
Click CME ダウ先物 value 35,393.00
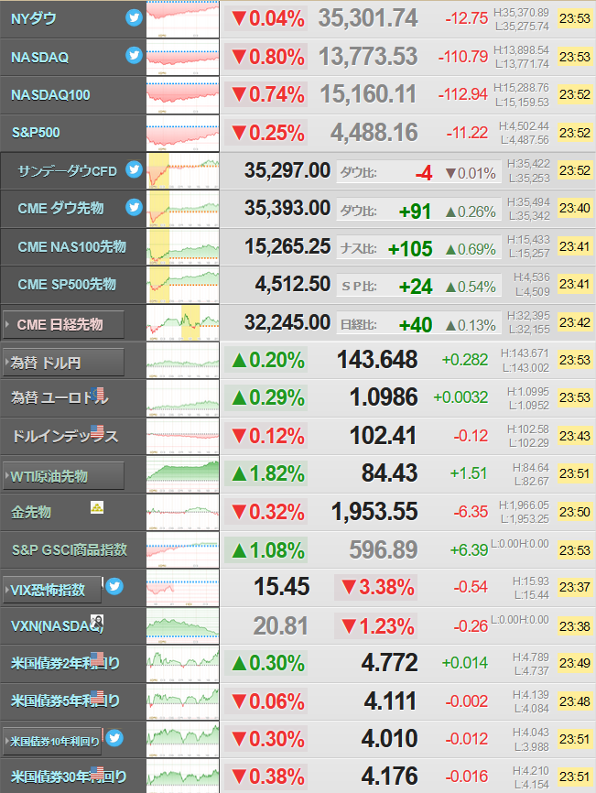tap(287, 208)
